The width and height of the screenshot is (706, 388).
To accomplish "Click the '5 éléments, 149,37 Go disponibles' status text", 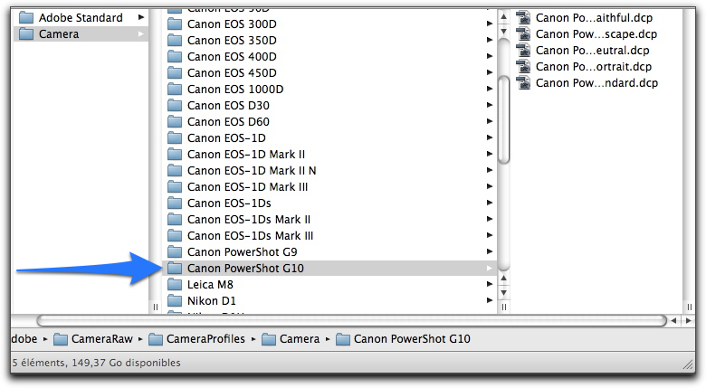I will coord(96,363).
